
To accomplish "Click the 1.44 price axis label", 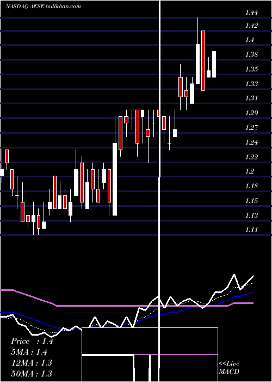I will pos(251,13).
